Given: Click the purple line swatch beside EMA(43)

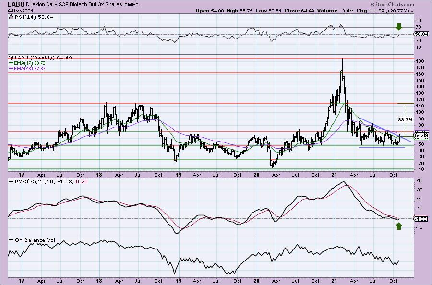Looking at the screenshot, I should click(x=11, y=68).
